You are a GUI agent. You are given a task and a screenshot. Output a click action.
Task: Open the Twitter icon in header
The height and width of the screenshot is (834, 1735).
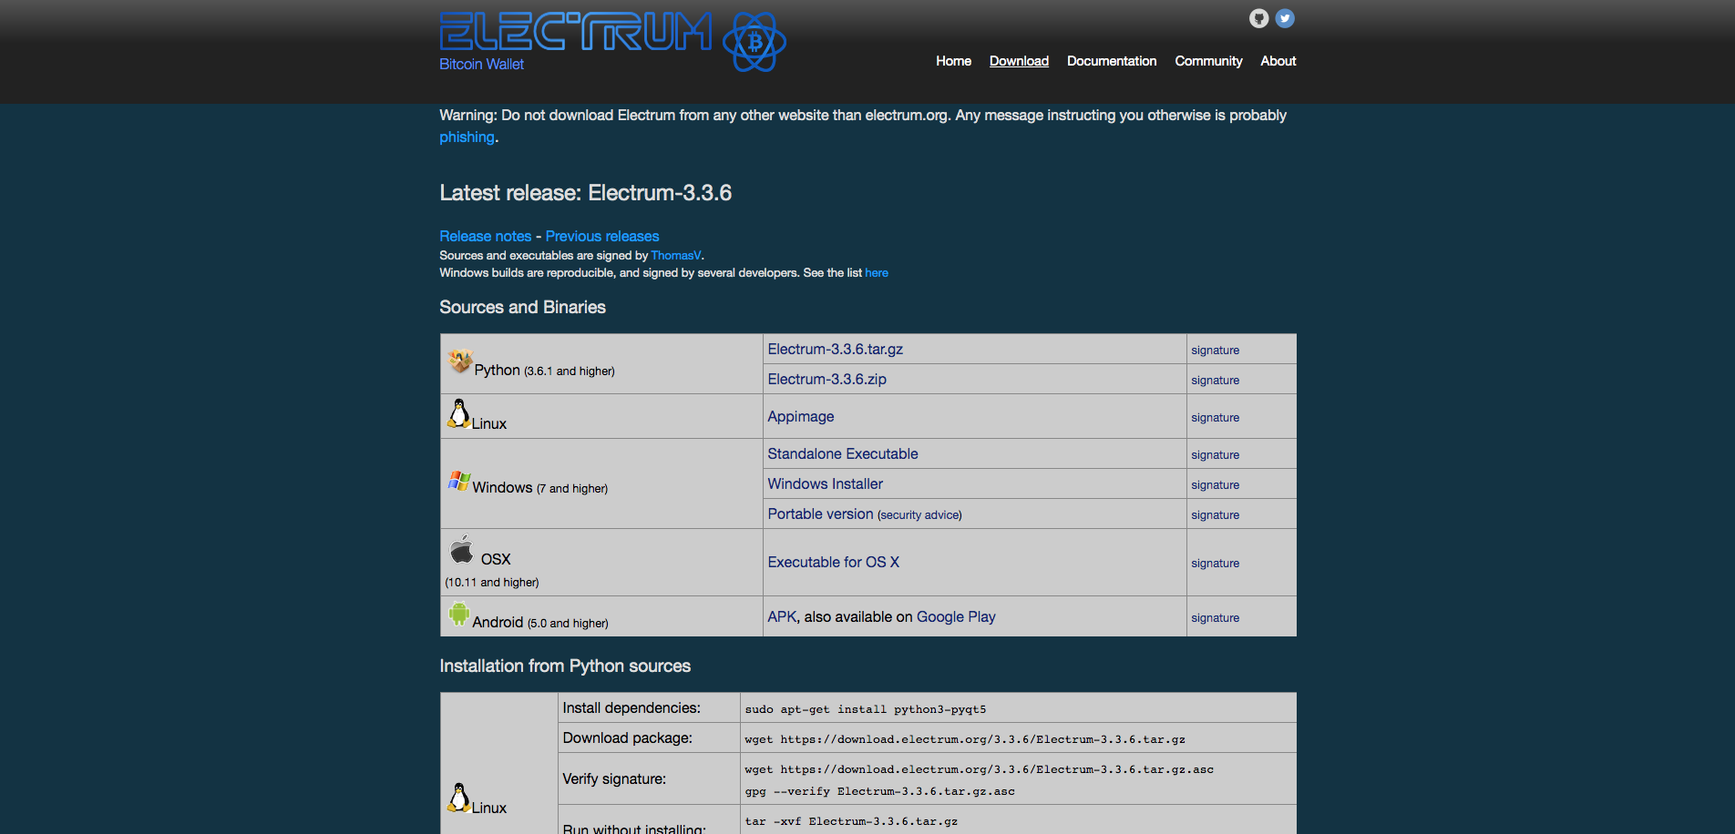[x=1285, y=18]
